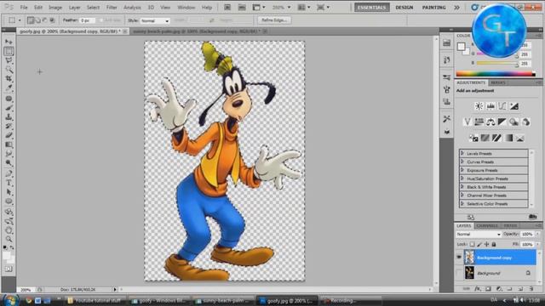545x306 pixels.
Task: Switch to the Painting workspace
Action: [x=433, y=8]
